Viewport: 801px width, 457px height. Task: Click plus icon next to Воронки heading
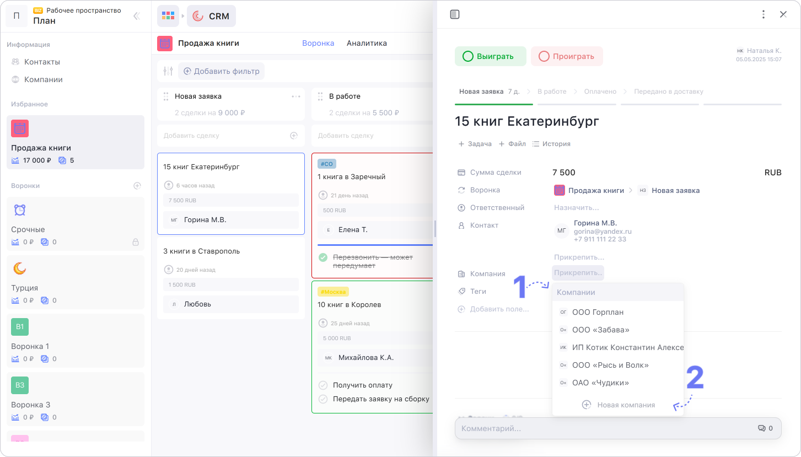[x=137, y=186]
